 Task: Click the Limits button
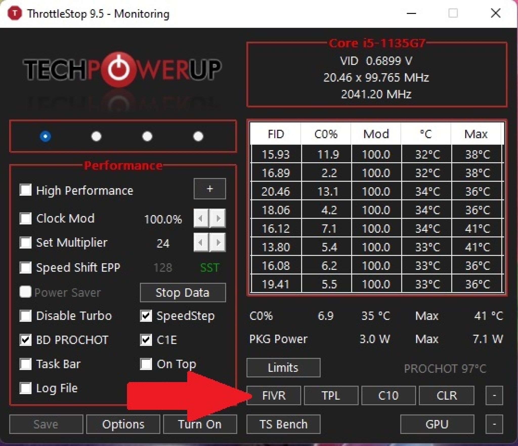[283, 368]
